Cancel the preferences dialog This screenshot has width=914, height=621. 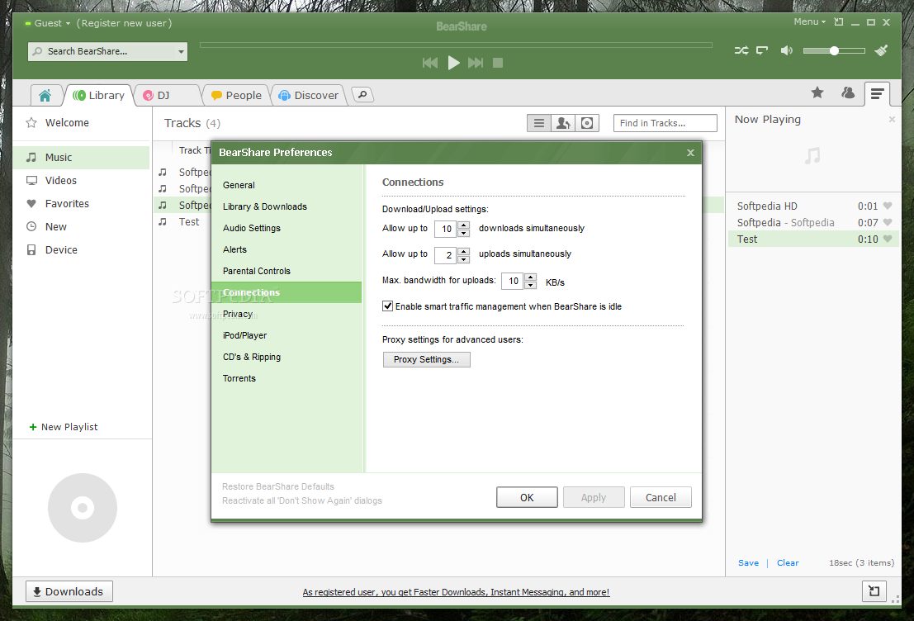tap(661, 497)
